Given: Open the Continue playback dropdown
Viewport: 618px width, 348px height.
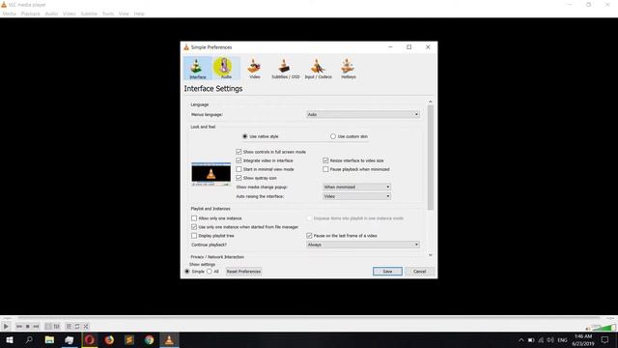Looking at the screenshot, I should tap(363, 245).
